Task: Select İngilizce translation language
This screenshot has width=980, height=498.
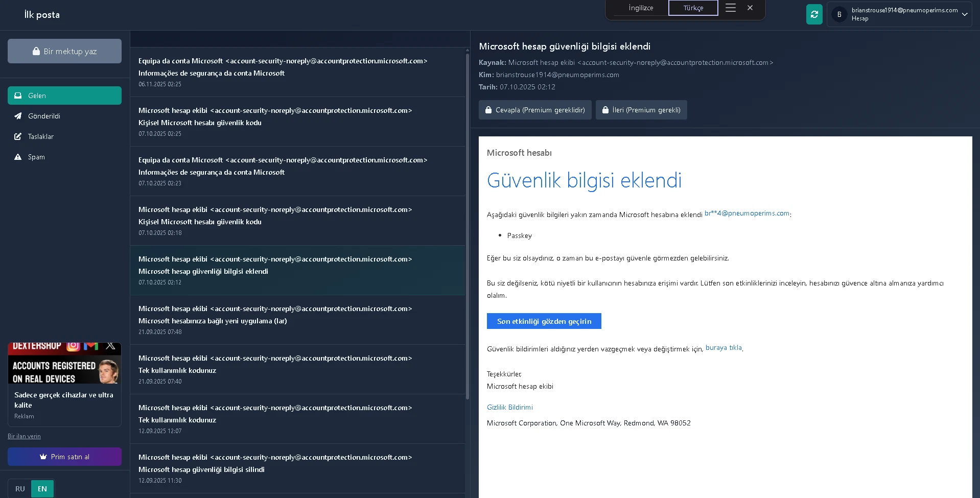Action: coord(641,8)
